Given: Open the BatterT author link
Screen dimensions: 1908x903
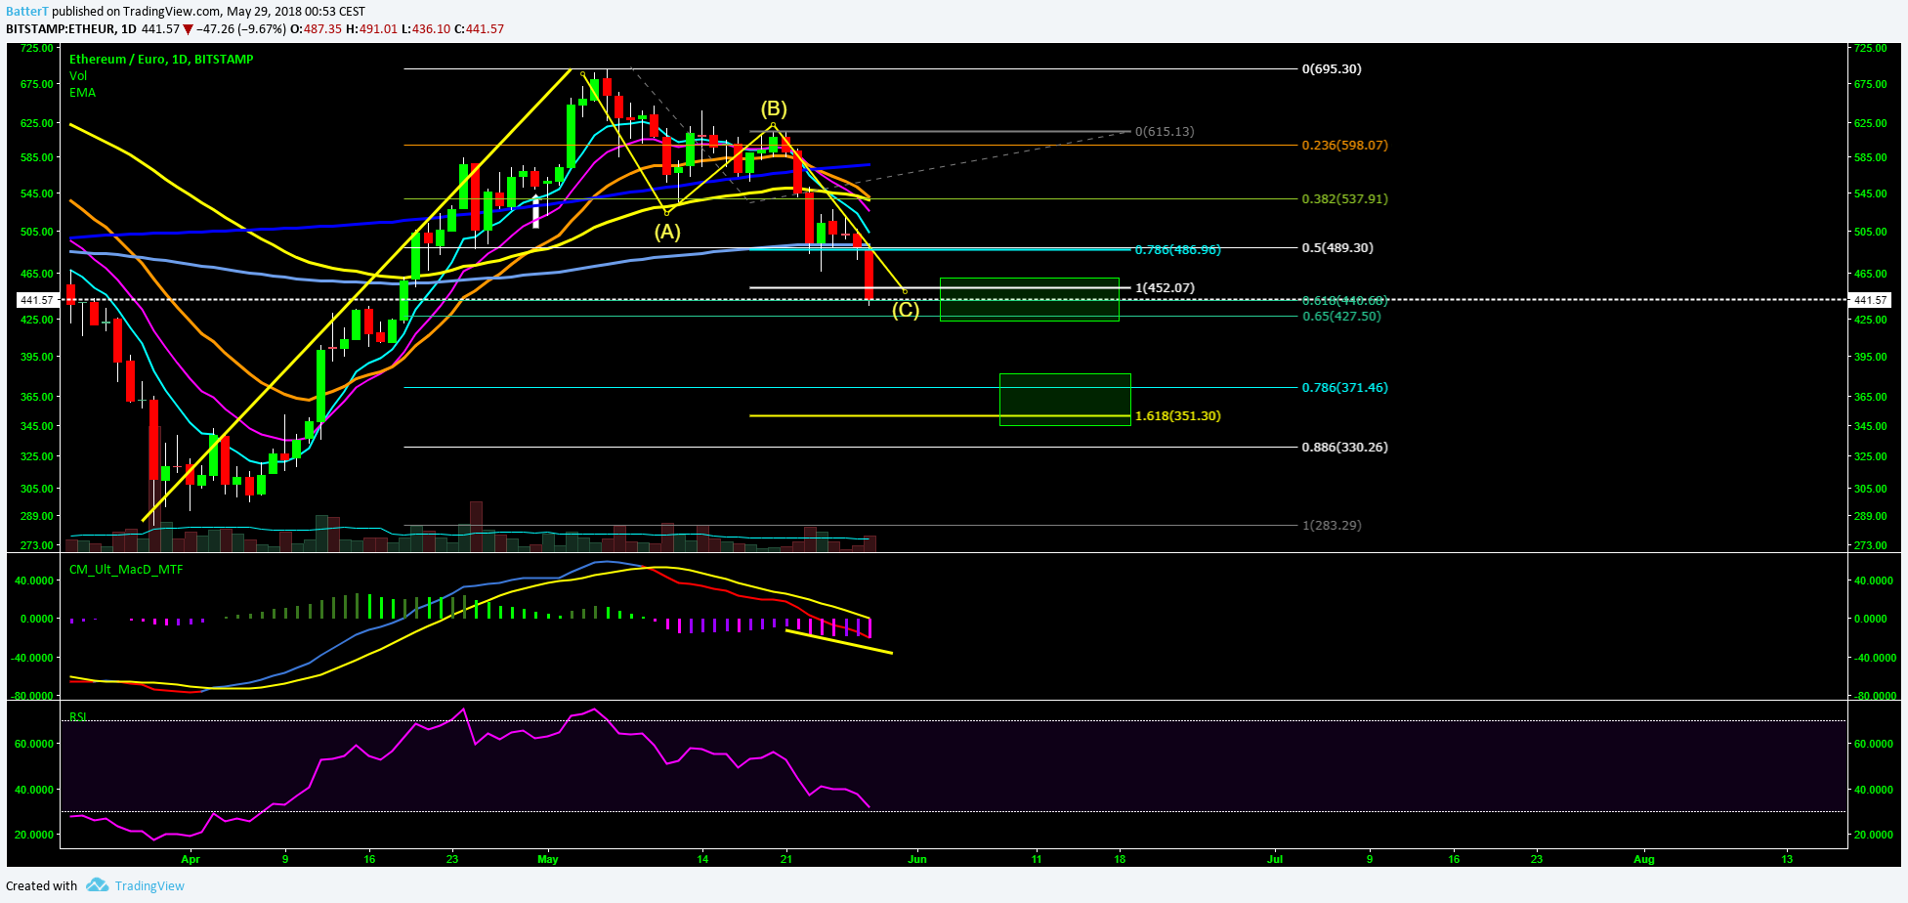Looking at the screenshot, I should point(27,12).
